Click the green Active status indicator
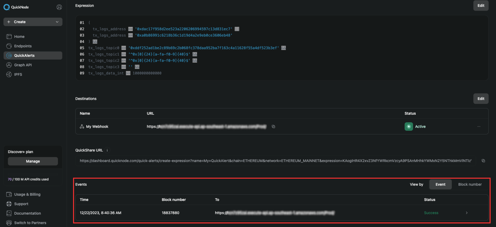This screenshot has width=496, height=227. (409, 126)
